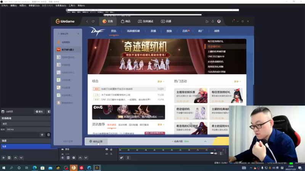
Task: Click the search apps field in WeGame sidebar
Action: pyautogui.click(x=66, y=34)
